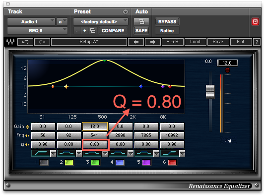Toggle band 3 green on/off button
Image resolution: width=265 pixels, height=196 pixels.
[x=95, y=162]
